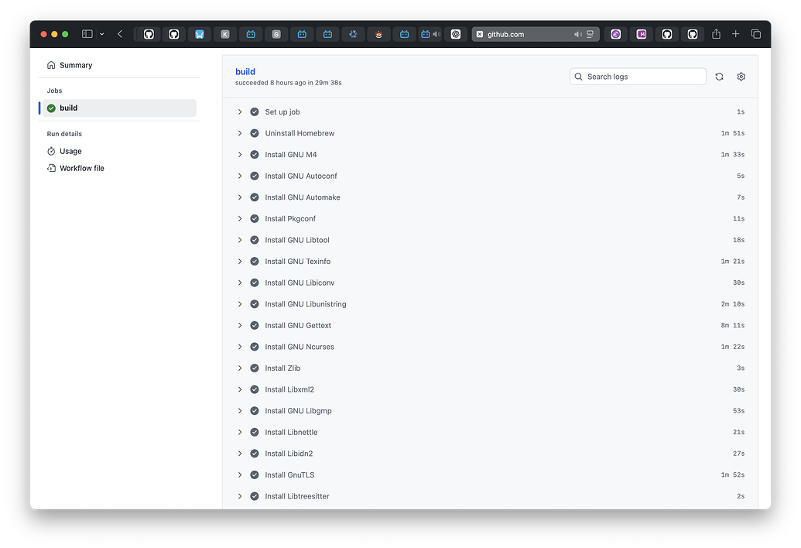
Task: Expand the Install GNU Gettext step
Action: coord(240,325)
